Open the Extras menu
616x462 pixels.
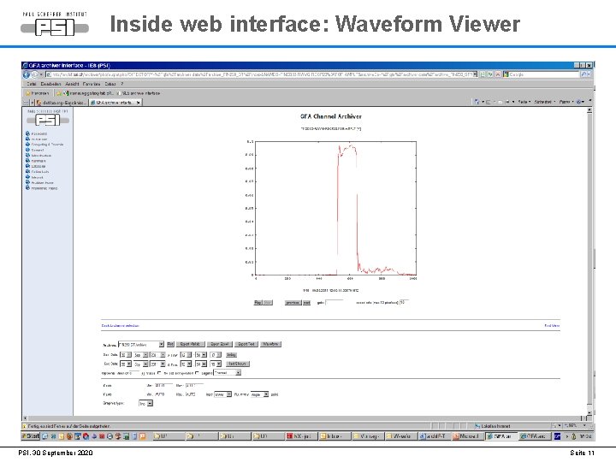110,84
